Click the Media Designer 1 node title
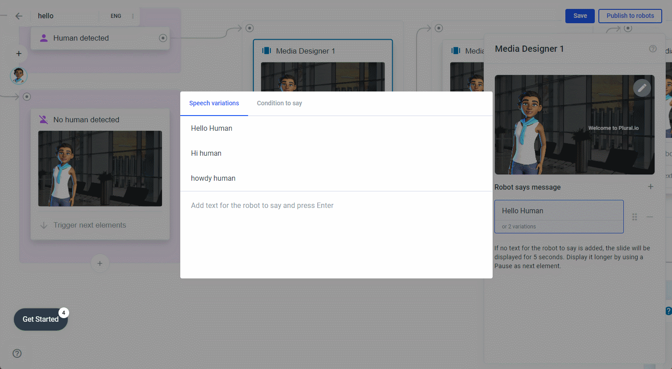Viewport: 672px width, 369px height. pos(305,51)
